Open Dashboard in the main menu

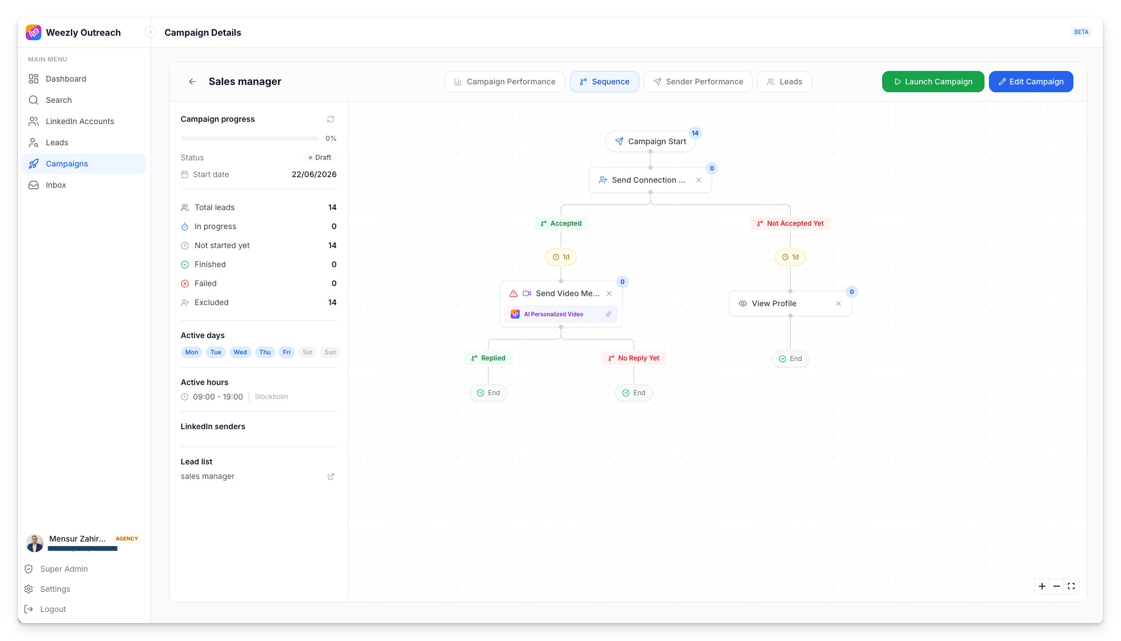click(x=83, y=79)
